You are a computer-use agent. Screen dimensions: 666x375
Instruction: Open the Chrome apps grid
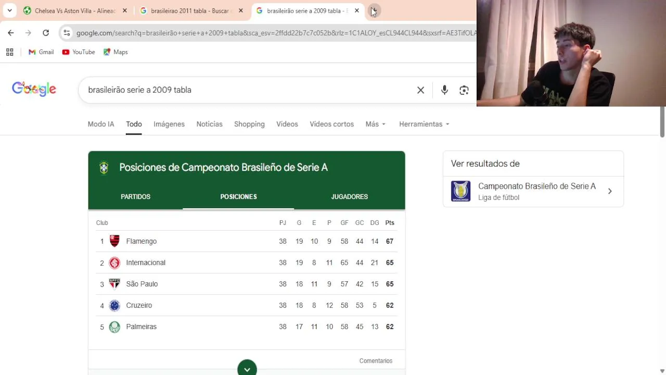(x=9, y=52)
